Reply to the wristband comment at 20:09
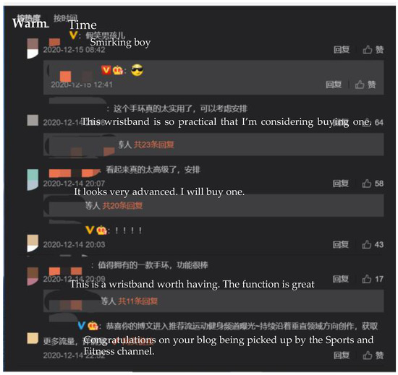 (x=341, y=279)
